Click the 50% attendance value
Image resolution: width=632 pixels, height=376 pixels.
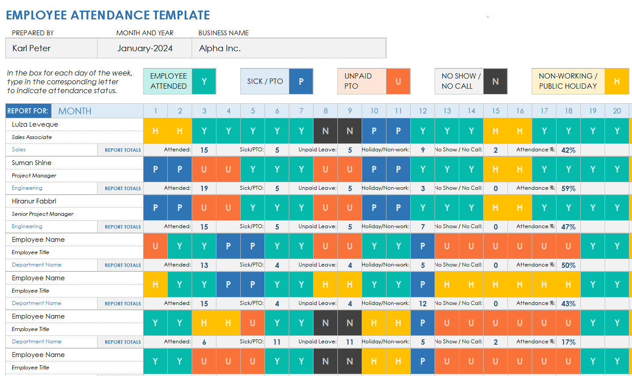tap(568, 265)
